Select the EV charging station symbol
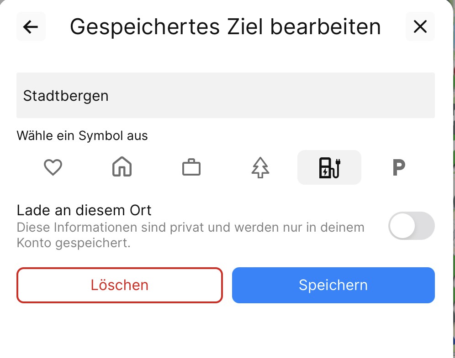The width and height of the screenshot is (455, 358). point(329,167)
